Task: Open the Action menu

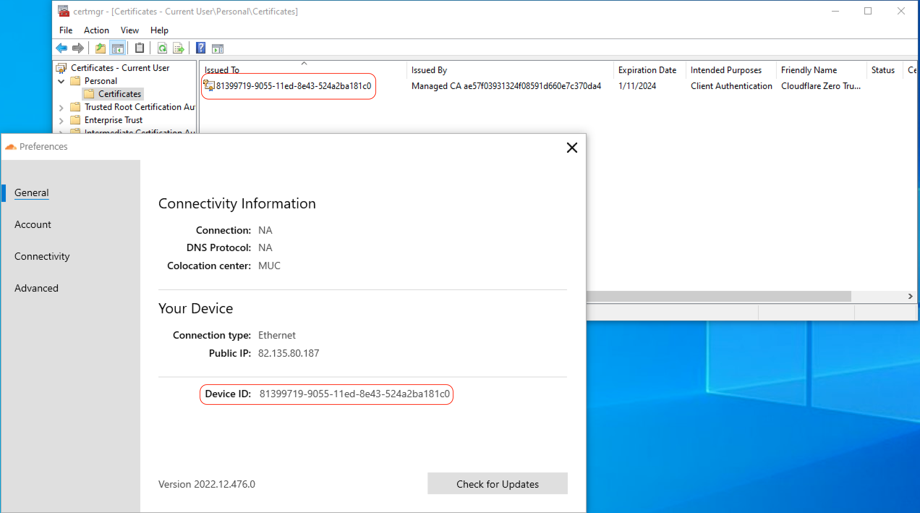Action: [x=96, y=30]
